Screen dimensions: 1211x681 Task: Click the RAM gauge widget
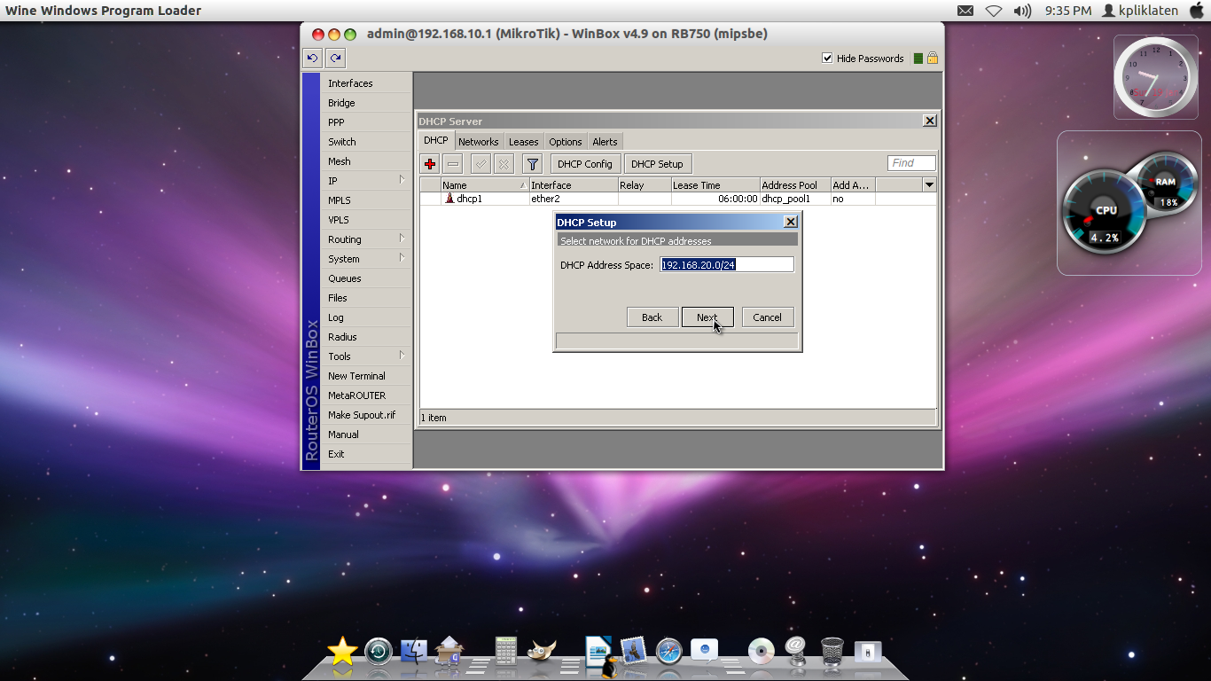(x=1165, y=183)
